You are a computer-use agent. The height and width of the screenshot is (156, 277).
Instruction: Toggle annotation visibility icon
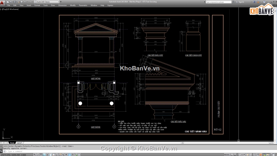click(247, 155)
